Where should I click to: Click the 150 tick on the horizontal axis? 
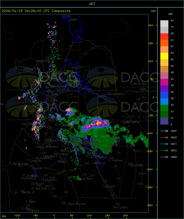tap(107, 216)
